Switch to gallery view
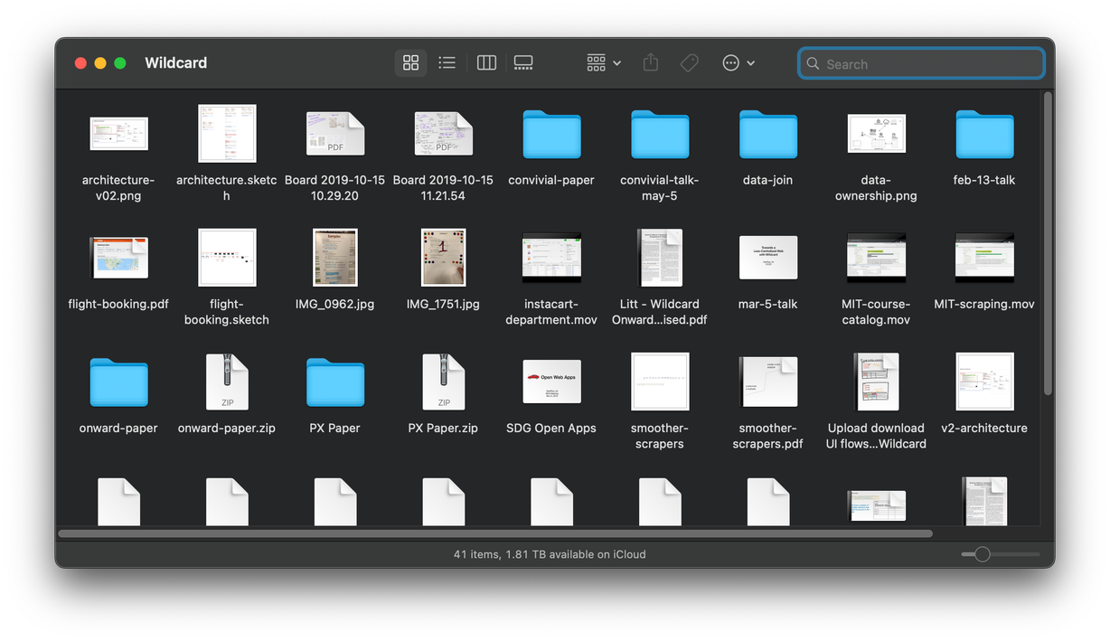Screen dimensions: 1110x641 pyautogui.click(x=523, y=62)
